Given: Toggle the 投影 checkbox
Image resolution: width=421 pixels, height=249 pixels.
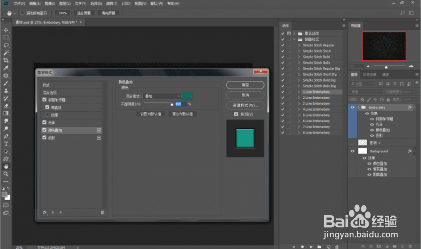Looking at the screenshot, I should point(44,137).
